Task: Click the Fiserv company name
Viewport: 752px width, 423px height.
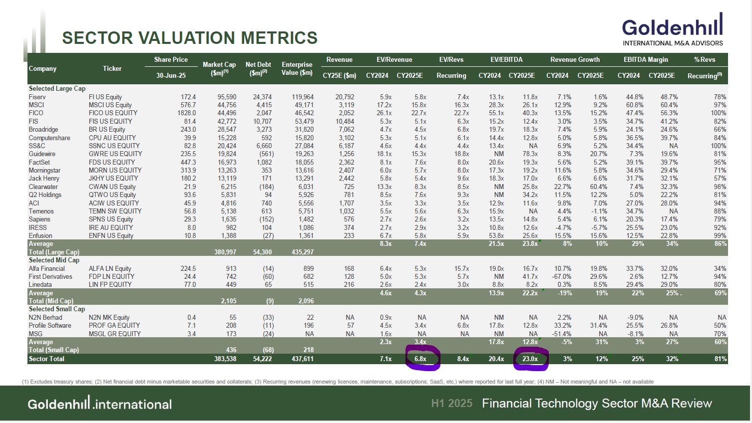Action: (x=37, y=97)
